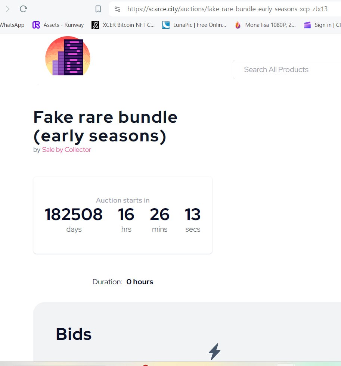Focus the Search All Products field
Screen dimensions: 341x366
pyautogui.click(x=287, y=69)
